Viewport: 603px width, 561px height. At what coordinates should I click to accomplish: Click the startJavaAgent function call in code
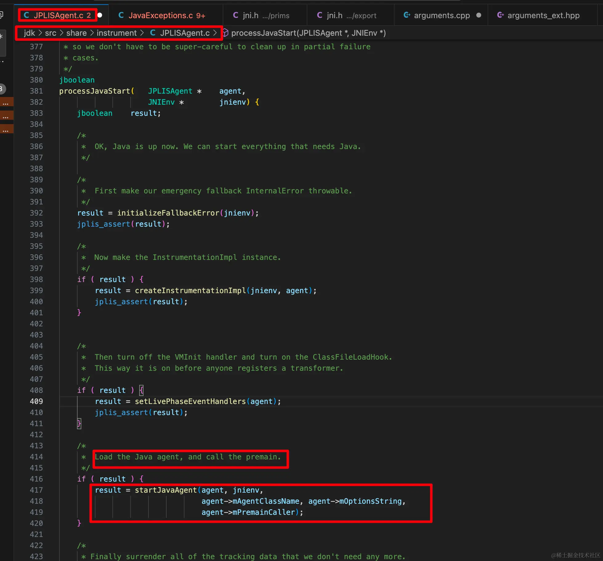click(166, 490)
